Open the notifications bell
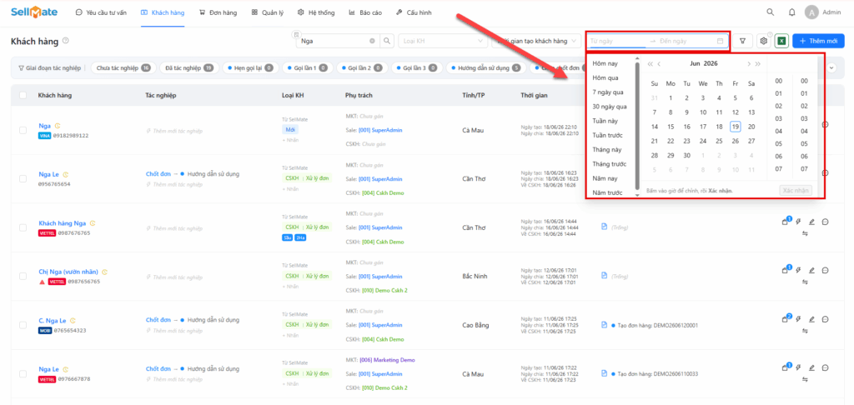The width and height of the screenshot is (854, 405). (792, 12)
